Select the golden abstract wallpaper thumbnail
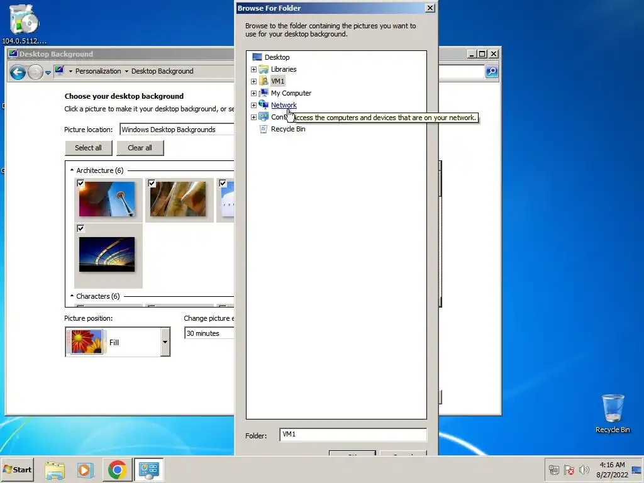Image resolution: width=644 pixels, height=483 pixels. click(x=178, y=199)
